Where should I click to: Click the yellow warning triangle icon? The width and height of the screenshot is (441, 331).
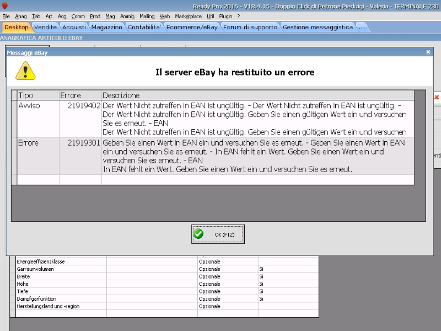pos(25,71)
